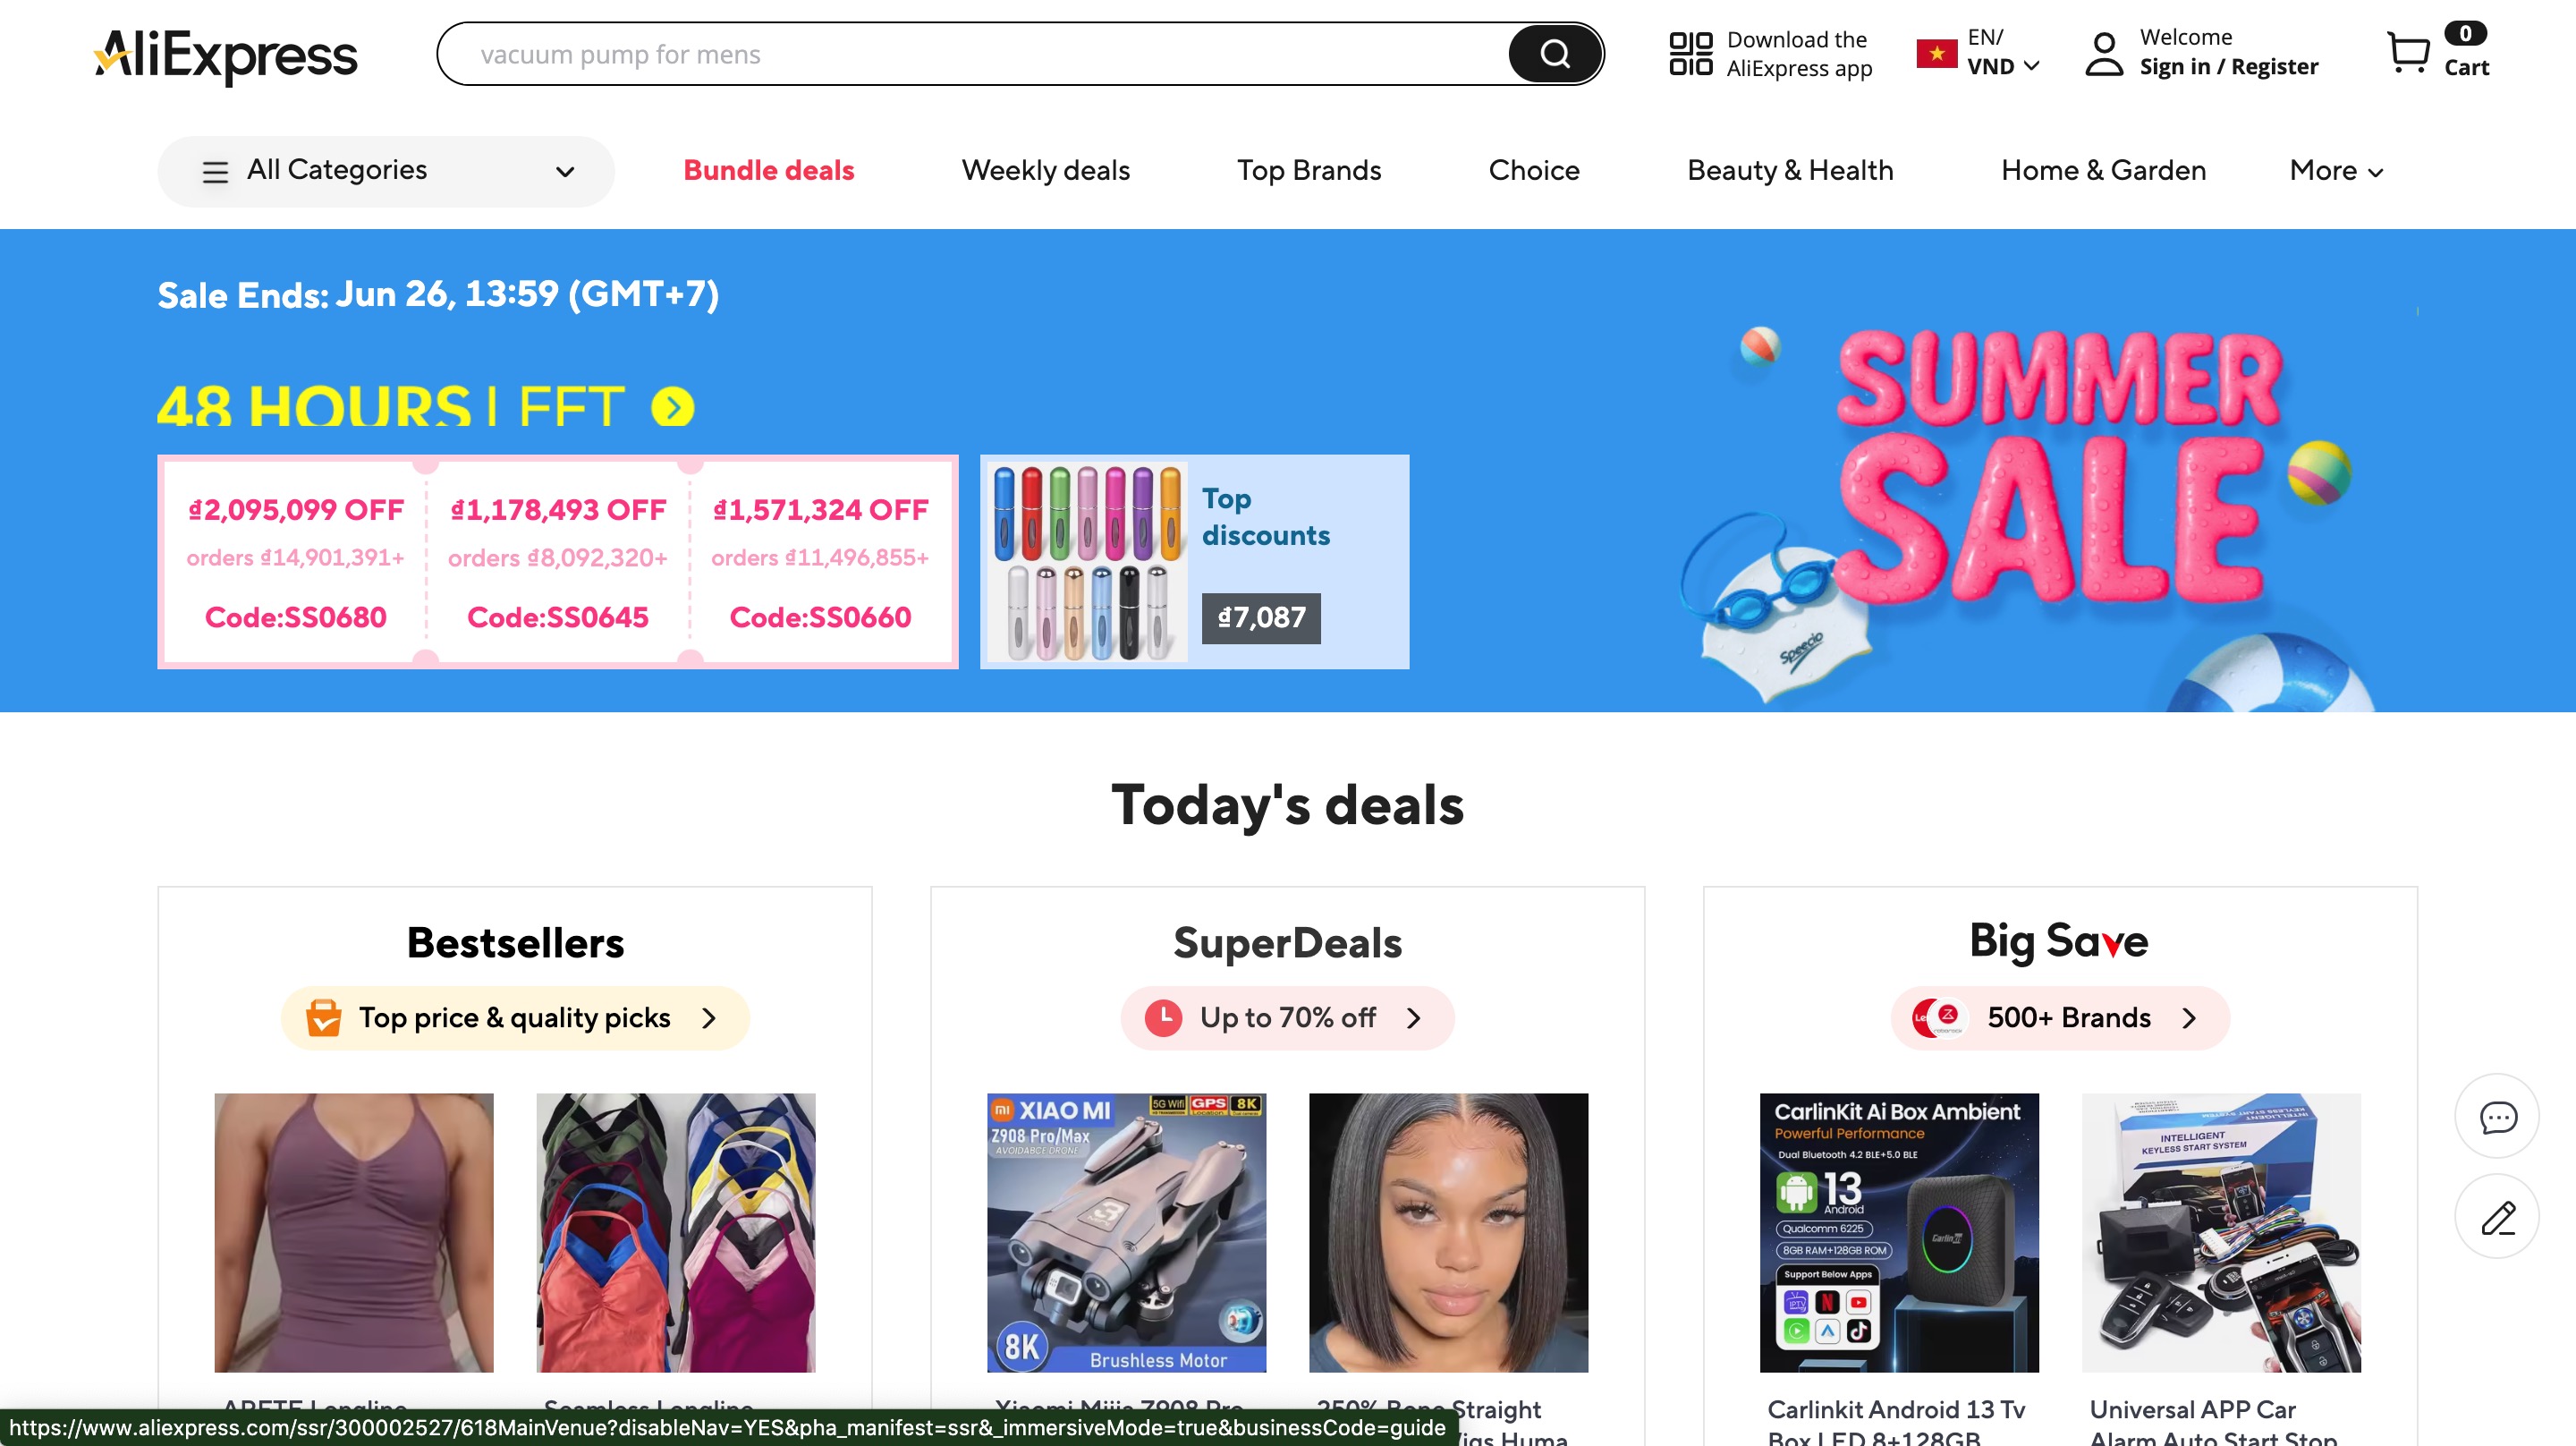
Task: Click the black search magnifier button
Action: [1554, 54]
